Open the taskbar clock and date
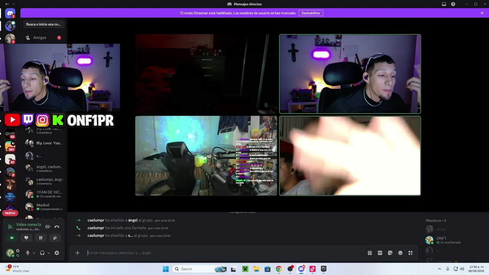Viewport: 489px width, 275px height. tap(476, 269)
